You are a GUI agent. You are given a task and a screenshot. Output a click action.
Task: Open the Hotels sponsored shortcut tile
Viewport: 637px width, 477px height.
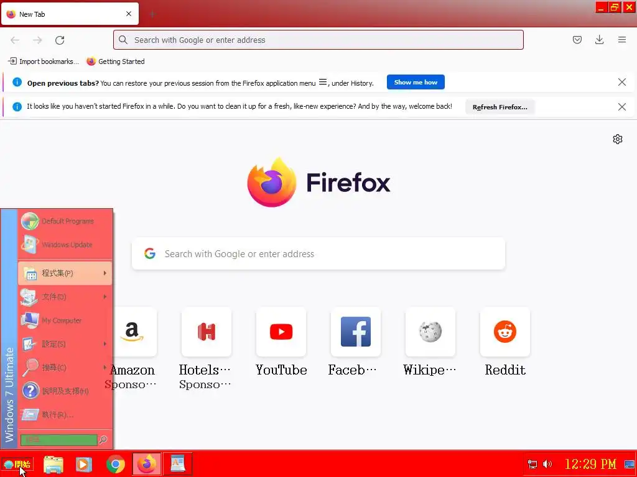pos(207,332)
